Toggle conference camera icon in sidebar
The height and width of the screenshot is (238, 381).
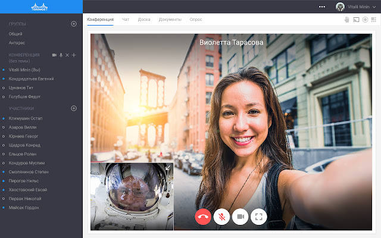tap(54, 55)
